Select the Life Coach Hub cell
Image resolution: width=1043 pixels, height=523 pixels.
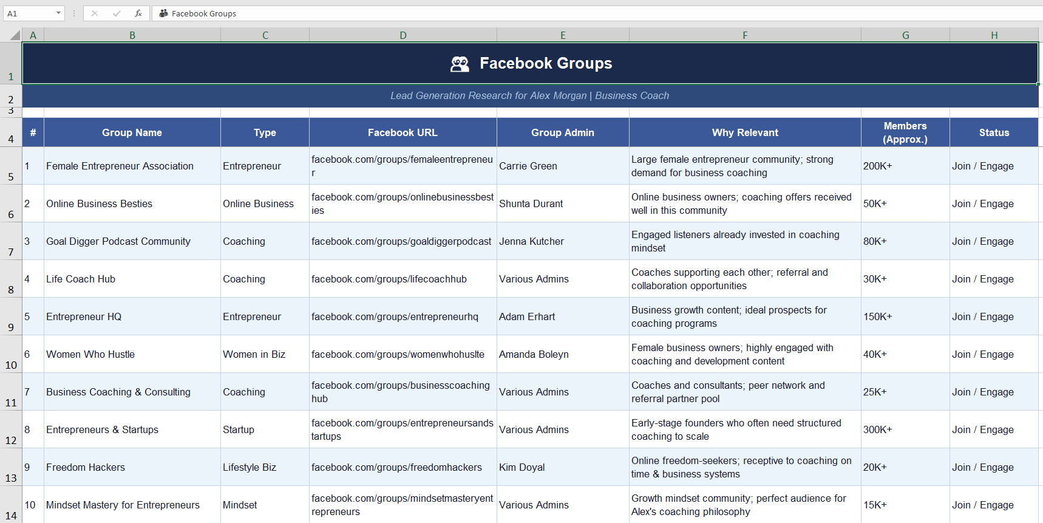[132, 279]
